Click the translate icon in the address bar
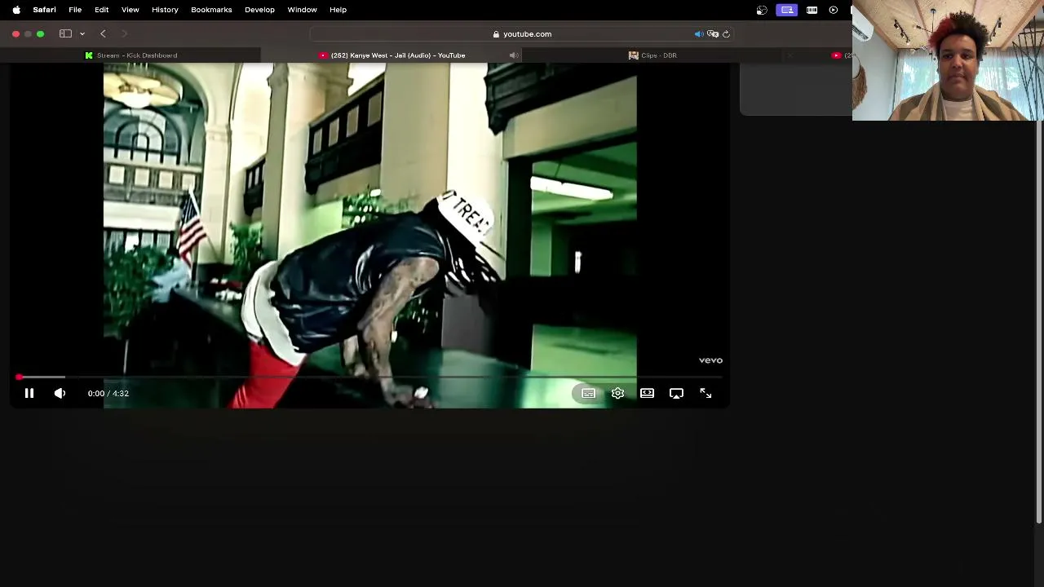The image size is (1044, 587). pyautogui.click(x=713, y=34)
